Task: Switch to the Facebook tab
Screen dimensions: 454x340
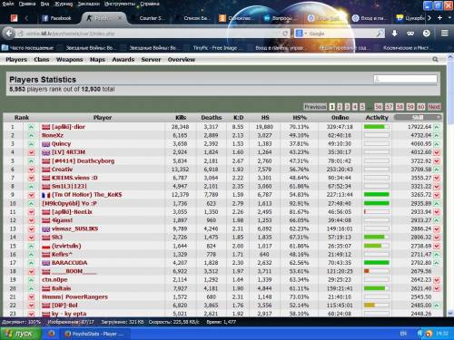Action: click(56, 18)
